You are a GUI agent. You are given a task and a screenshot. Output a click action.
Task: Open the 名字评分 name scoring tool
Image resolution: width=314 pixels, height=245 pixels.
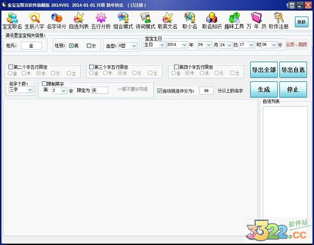click(56, 21)
